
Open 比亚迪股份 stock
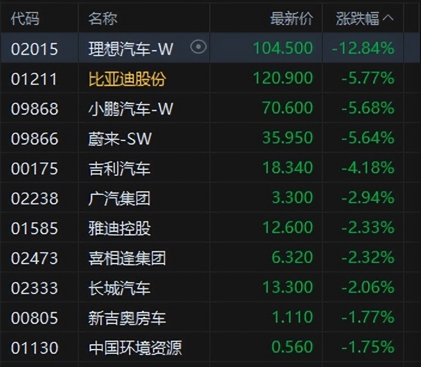pyautogui.click(x=127, y=79)
